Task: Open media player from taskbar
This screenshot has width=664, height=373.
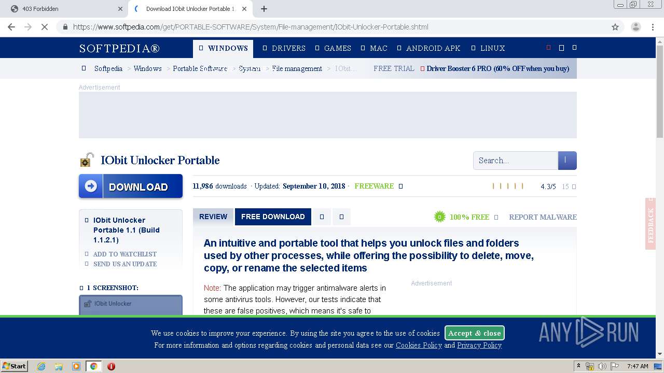Action: (76, 366)
